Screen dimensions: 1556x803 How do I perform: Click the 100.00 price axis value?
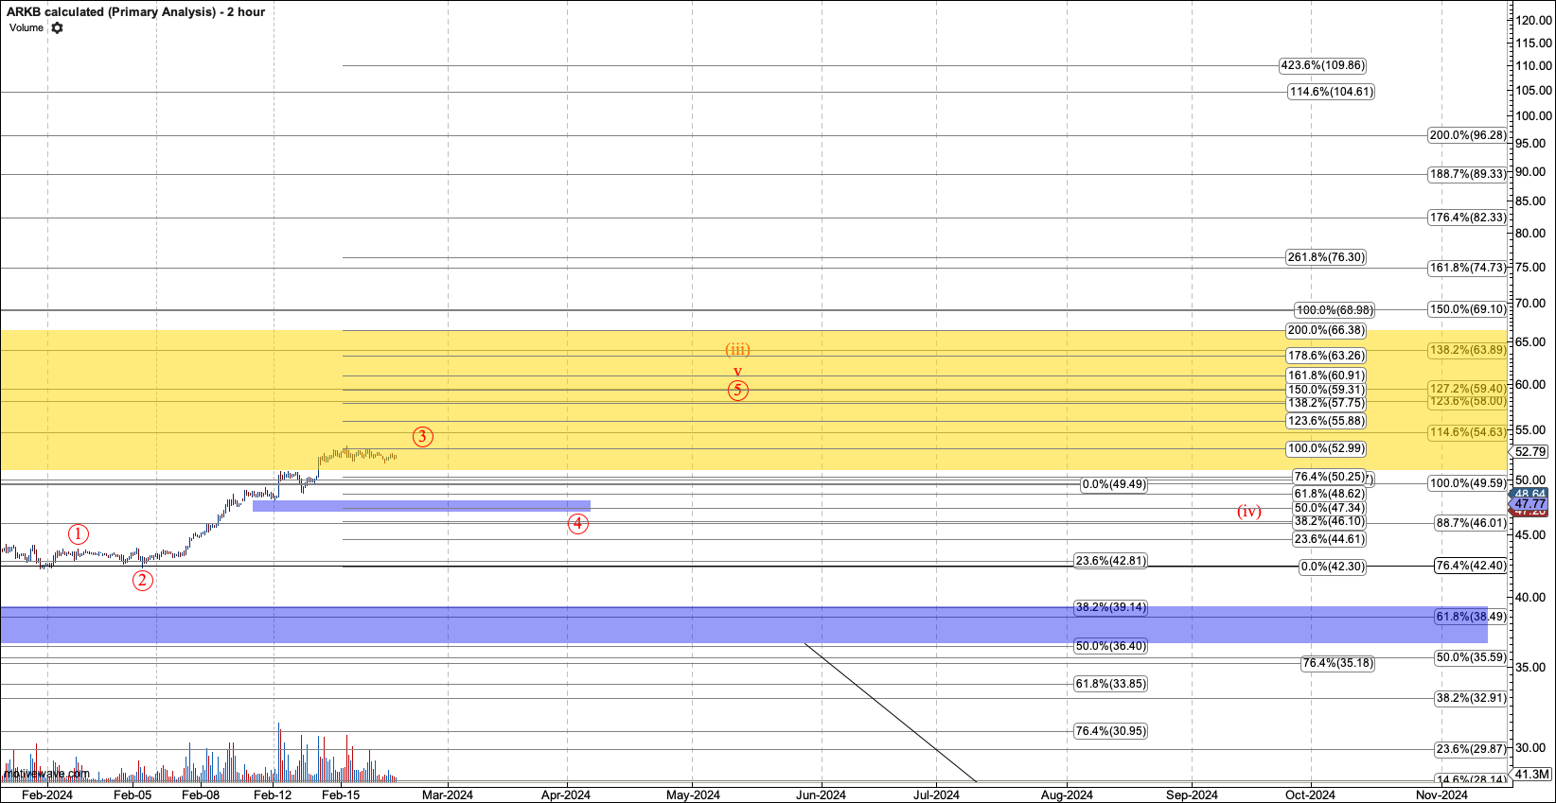(x=1533, y=116)
